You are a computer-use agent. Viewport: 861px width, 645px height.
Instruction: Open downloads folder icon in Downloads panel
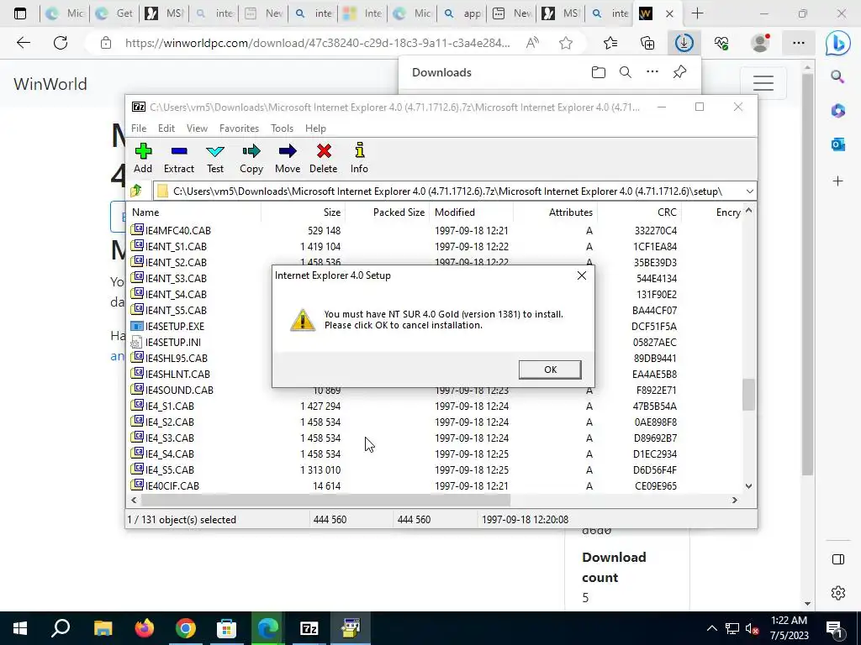(599, 72)
